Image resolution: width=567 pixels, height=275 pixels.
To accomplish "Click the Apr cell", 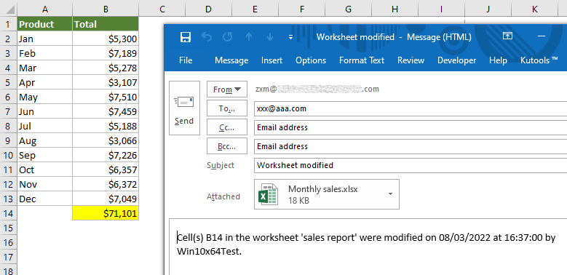I will point(45,82).
